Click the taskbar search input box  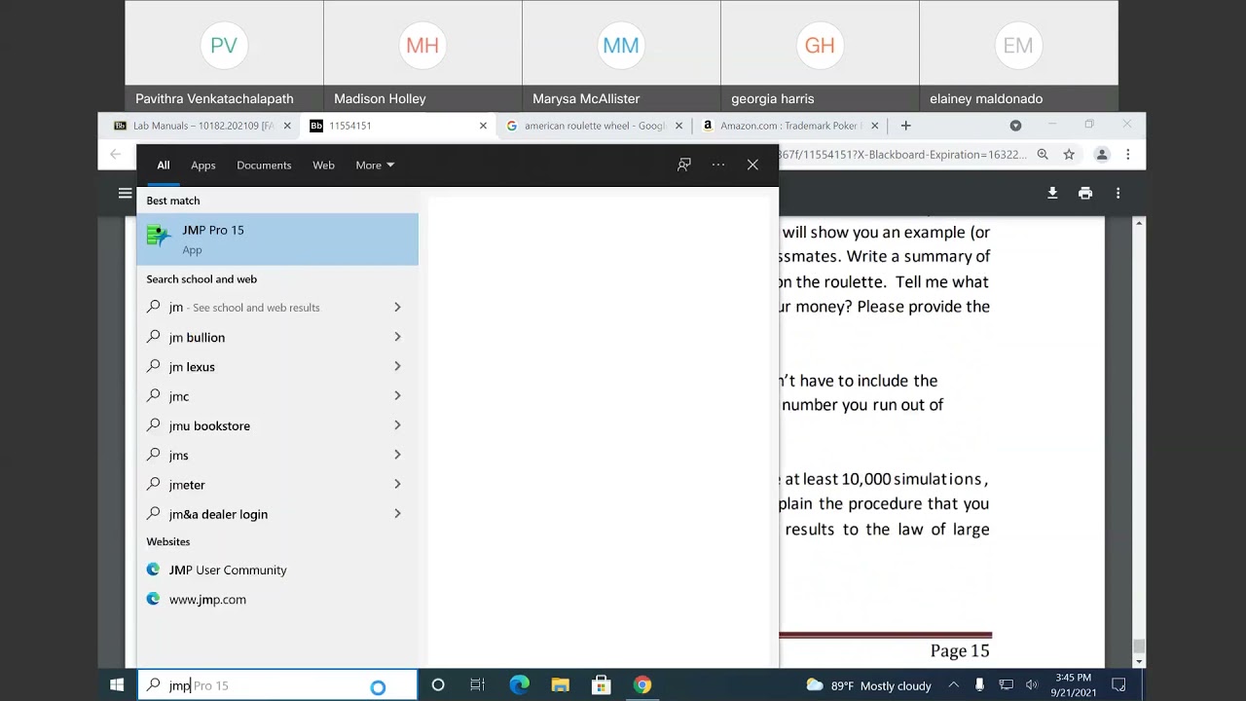pos(277,685)
